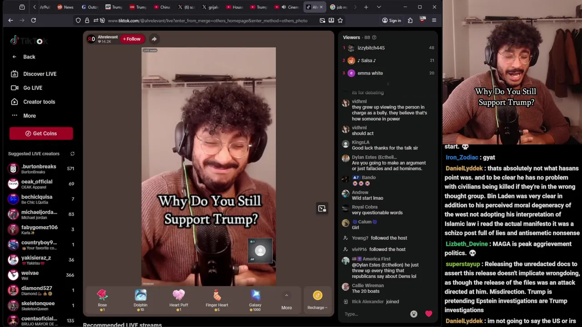Send the Dolphin gift
Image resolution: width=582 pixels, height=327 pixels.
tap(140, 300)
